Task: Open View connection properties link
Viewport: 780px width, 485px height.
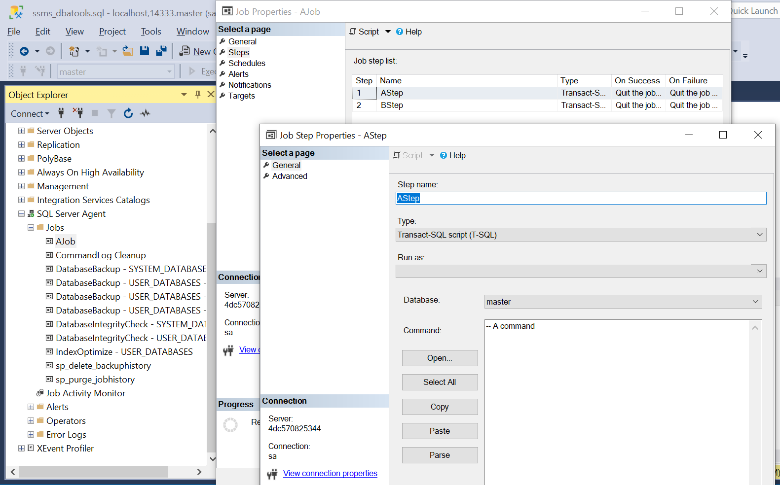Action: click(330, 474)
